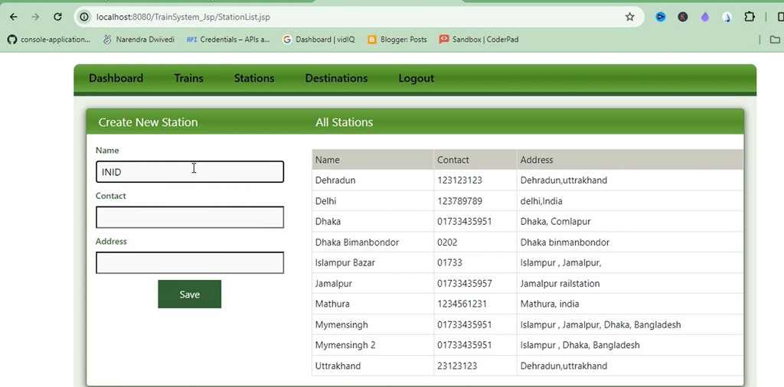Click the browser forward arrow
The image size is (784, 387).
pyautogui.click(x=35, y=17)
